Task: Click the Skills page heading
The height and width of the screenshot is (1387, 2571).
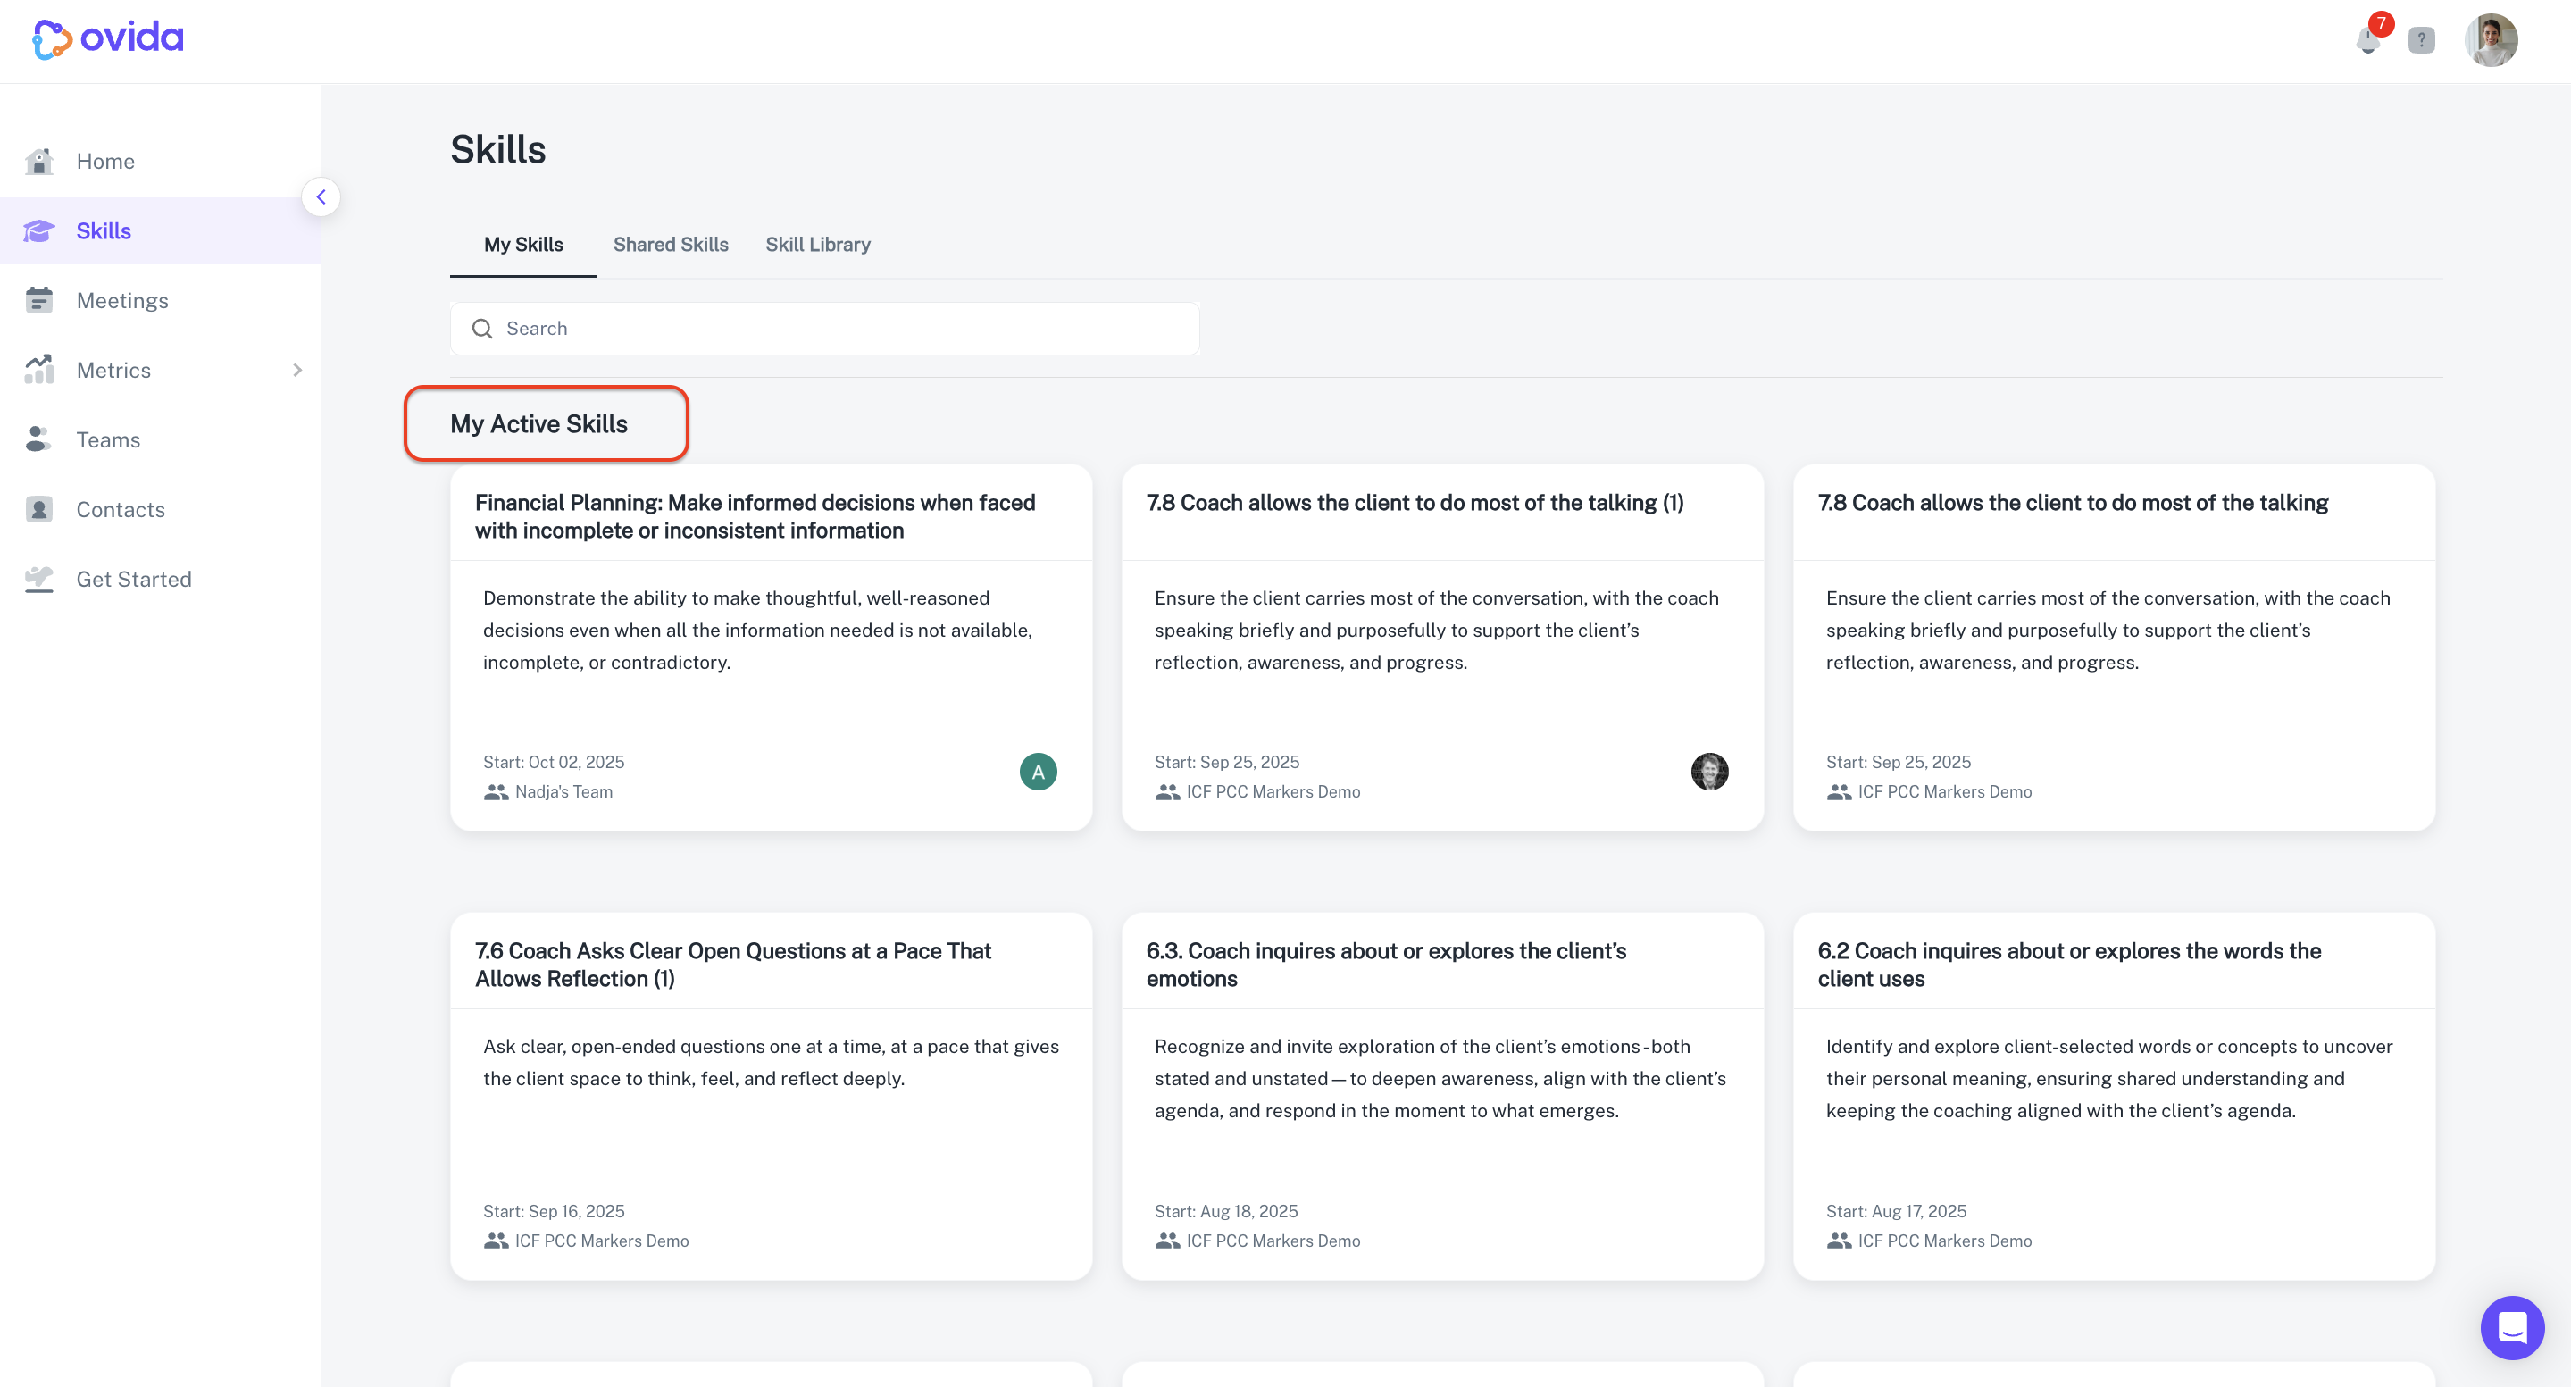Action: coord(498,150)
